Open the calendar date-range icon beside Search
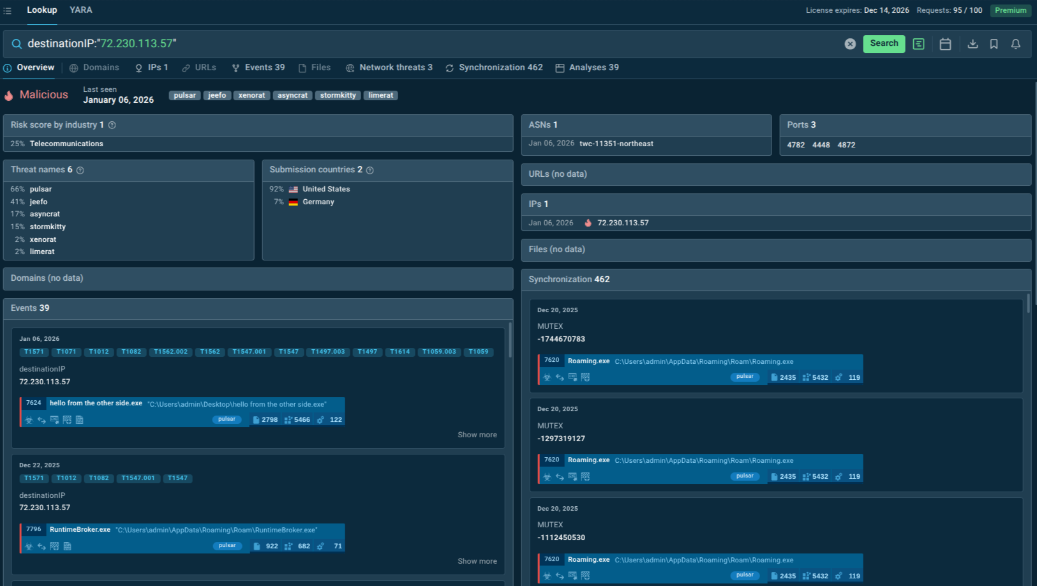Screen dimensions: 1037x586 (x=945, y=44)
